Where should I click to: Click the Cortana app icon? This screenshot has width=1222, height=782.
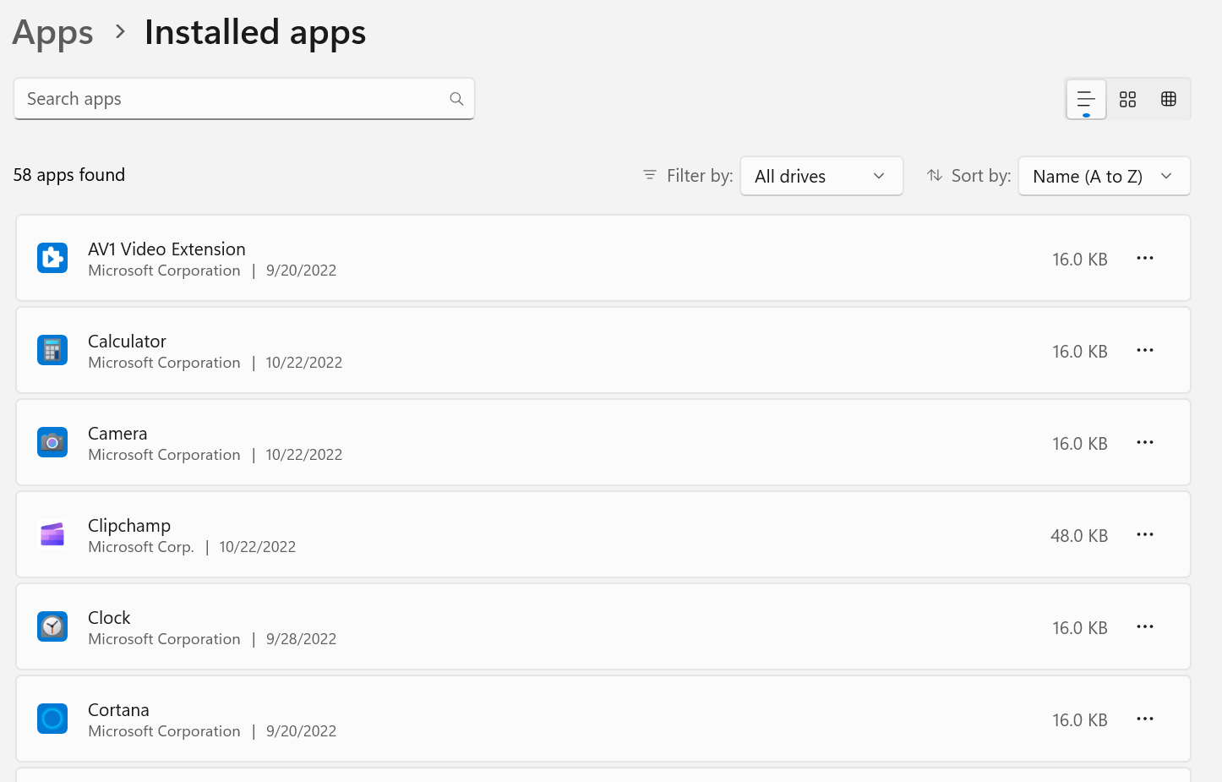(52, 719)
